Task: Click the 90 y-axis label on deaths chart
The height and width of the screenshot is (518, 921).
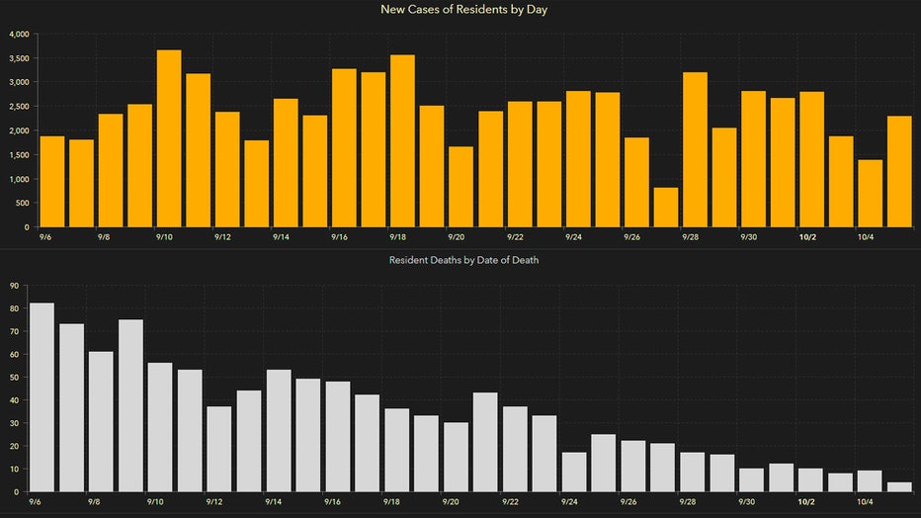Action: 14,287
